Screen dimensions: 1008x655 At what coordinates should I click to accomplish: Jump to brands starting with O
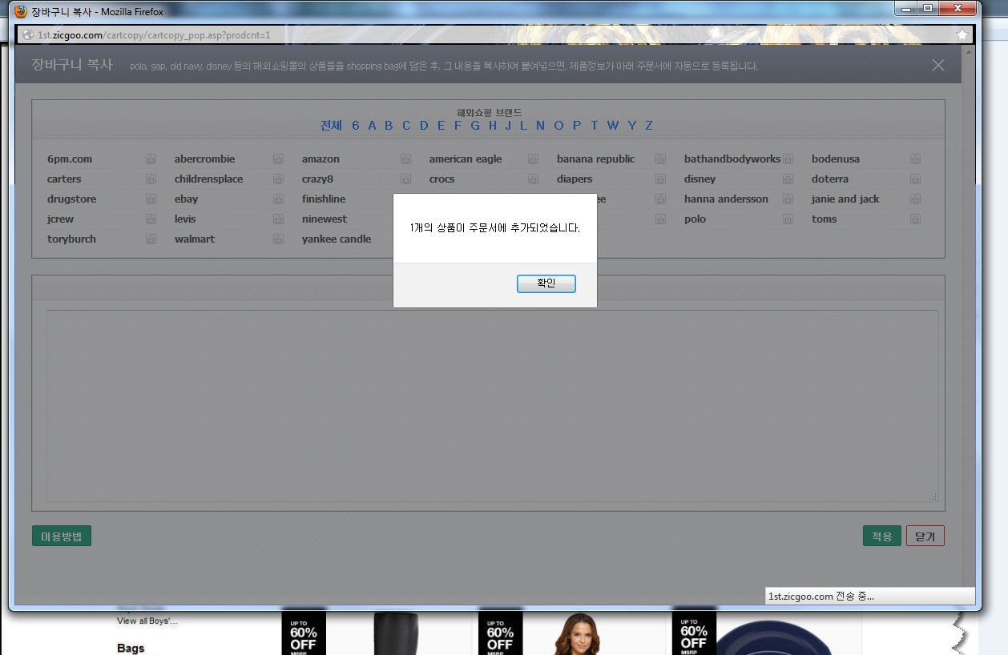558,125
